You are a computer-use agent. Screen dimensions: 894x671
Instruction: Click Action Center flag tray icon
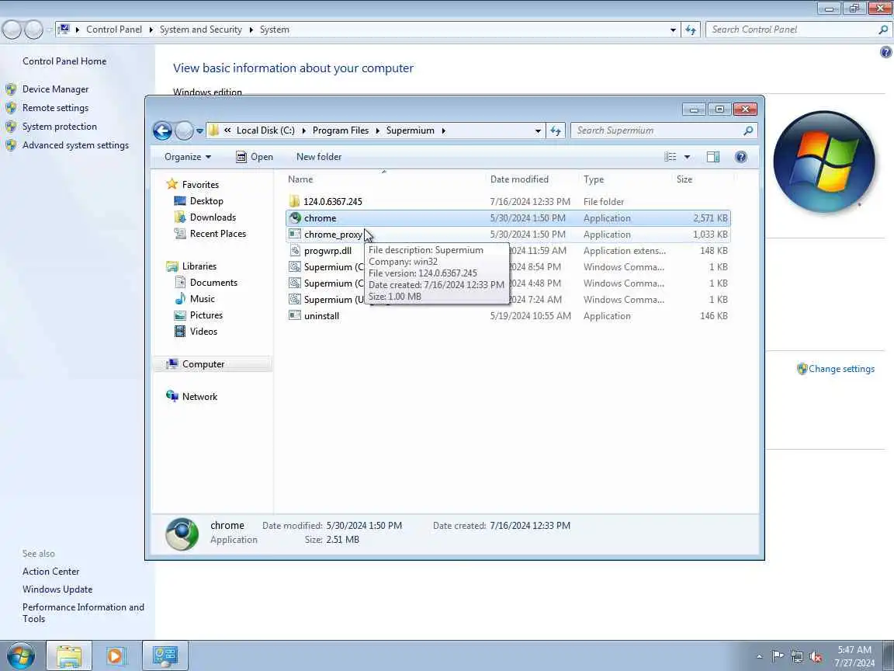(x=777, y=656)
